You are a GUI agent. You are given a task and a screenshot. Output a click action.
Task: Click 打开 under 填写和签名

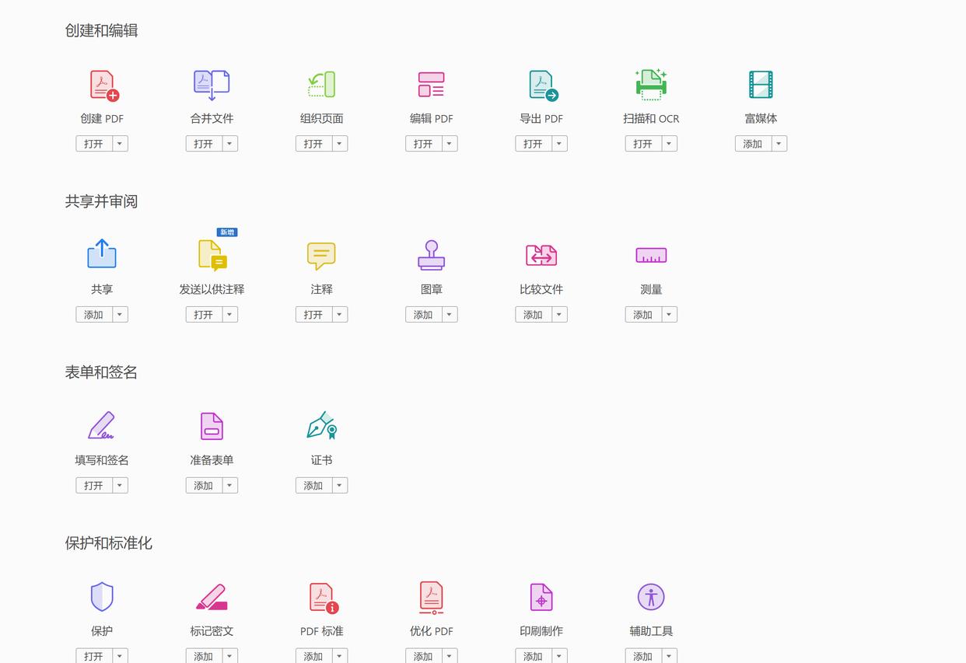93,484
